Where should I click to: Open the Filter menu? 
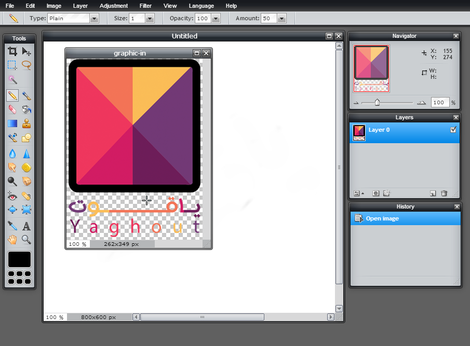pyautogui.click(x=146, y=6)
